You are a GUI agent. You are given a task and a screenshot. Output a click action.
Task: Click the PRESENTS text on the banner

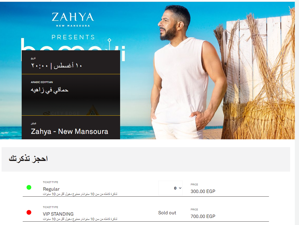73,37
